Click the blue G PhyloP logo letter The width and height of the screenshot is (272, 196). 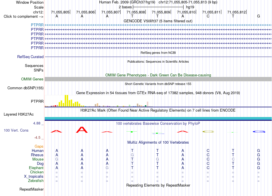point(259,132)
